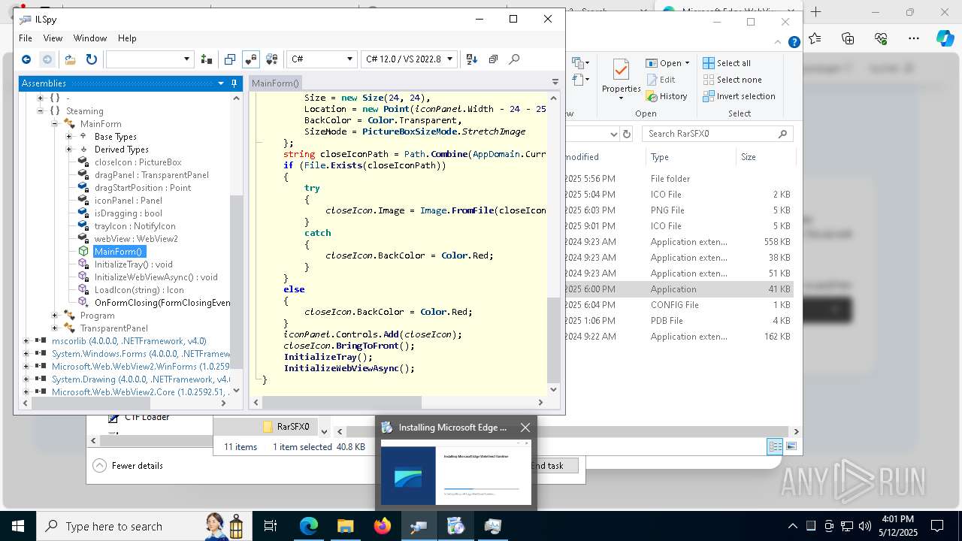Expand System.Drawing assembly node
This screenshot has height=541, width=962.
(x=26, y=379)
